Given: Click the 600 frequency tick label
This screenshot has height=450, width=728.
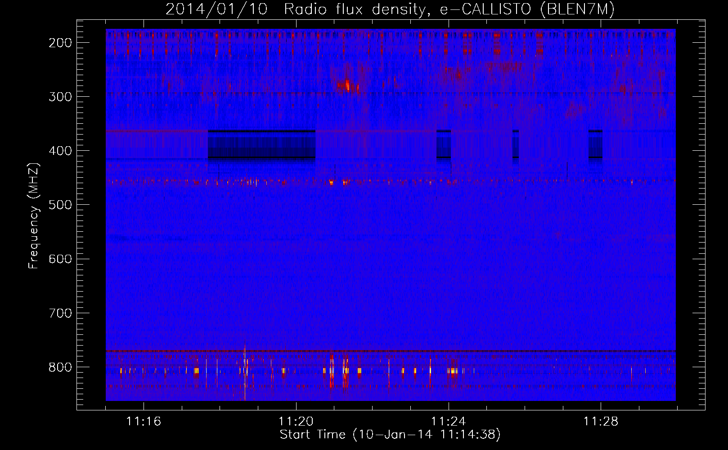Looking at the screenshot, I should [60, 259].
